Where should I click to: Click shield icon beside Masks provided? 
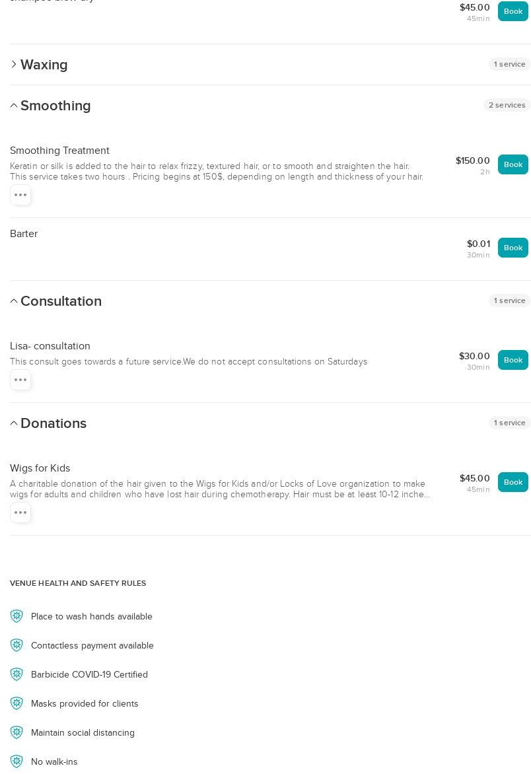[x=17, y=703]
